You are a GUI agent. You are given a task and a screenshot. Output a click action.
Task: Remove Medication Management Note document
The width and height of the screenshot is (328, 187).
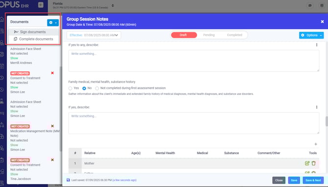pos(52,126)
